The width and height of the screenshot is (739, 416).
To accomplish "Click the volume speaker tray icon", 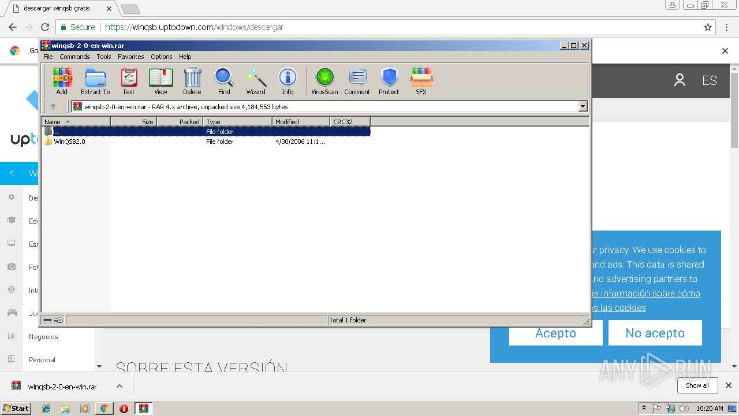I will (x=684, y=408).
